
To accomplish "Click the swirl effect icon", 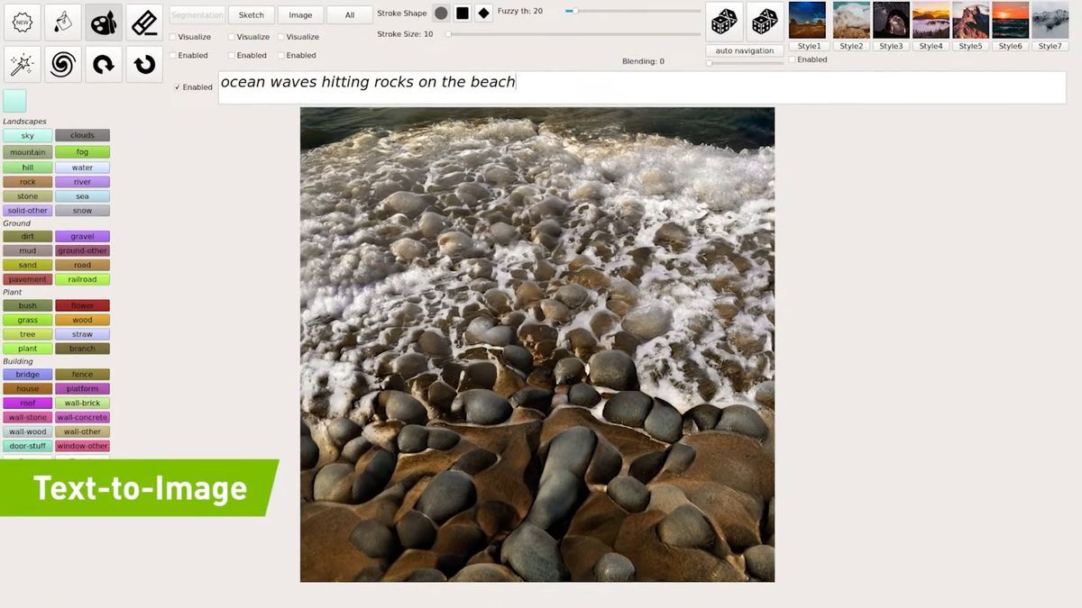I will [62, 62].
